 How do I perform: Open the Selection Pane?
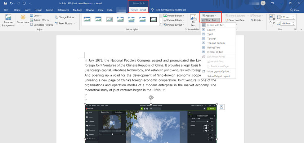pyautogui.click(x=235, y=20)
